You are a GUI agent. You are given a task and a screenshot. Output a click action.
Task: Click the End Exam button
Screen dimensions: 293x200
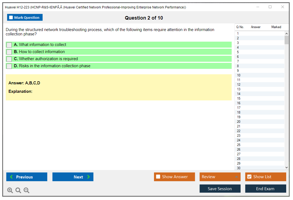click(x=265, y=189)
